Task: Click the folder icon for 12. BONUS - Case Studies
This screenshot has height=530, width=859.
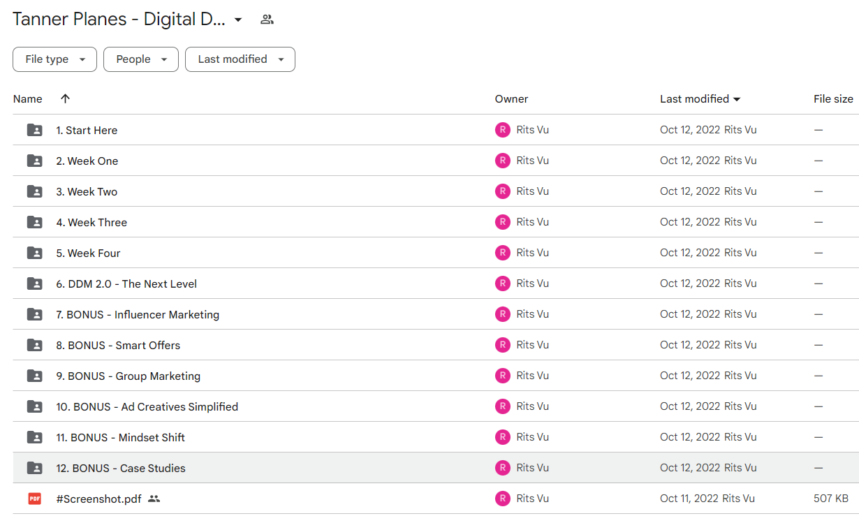Action: point(34,468)
